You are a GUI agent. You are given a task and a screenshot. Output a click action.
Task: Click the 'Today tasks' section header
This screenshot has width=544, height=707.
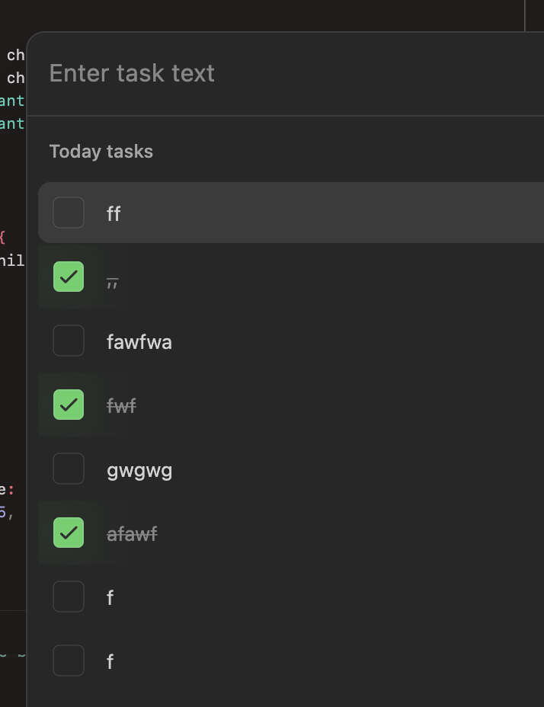(101, 152)
